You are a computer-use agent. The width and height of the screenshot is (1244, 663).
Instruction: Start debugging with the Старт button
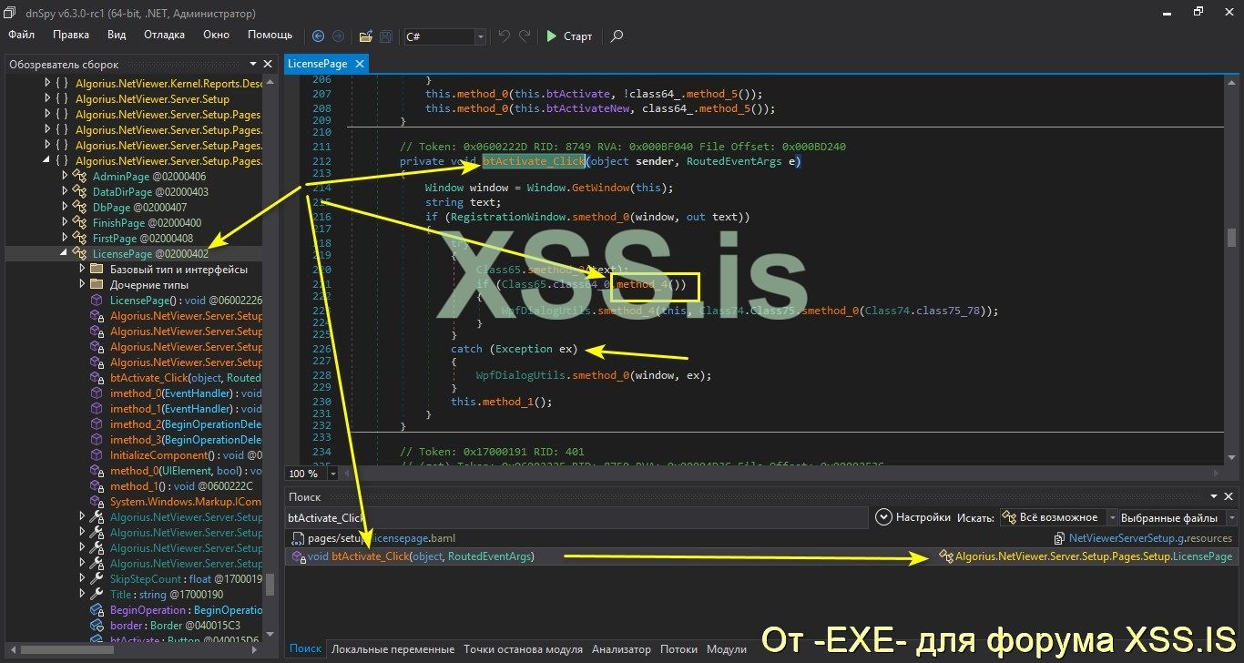(569, 36)
